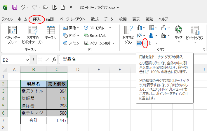Viewport: 207px width, 131px height.
Task: Switch to the 開発 tab
Action: (x=149, y=19)
